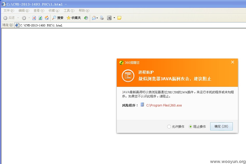Click the IE icon in title bar
246x164 pixels.
tap(3, 4)
